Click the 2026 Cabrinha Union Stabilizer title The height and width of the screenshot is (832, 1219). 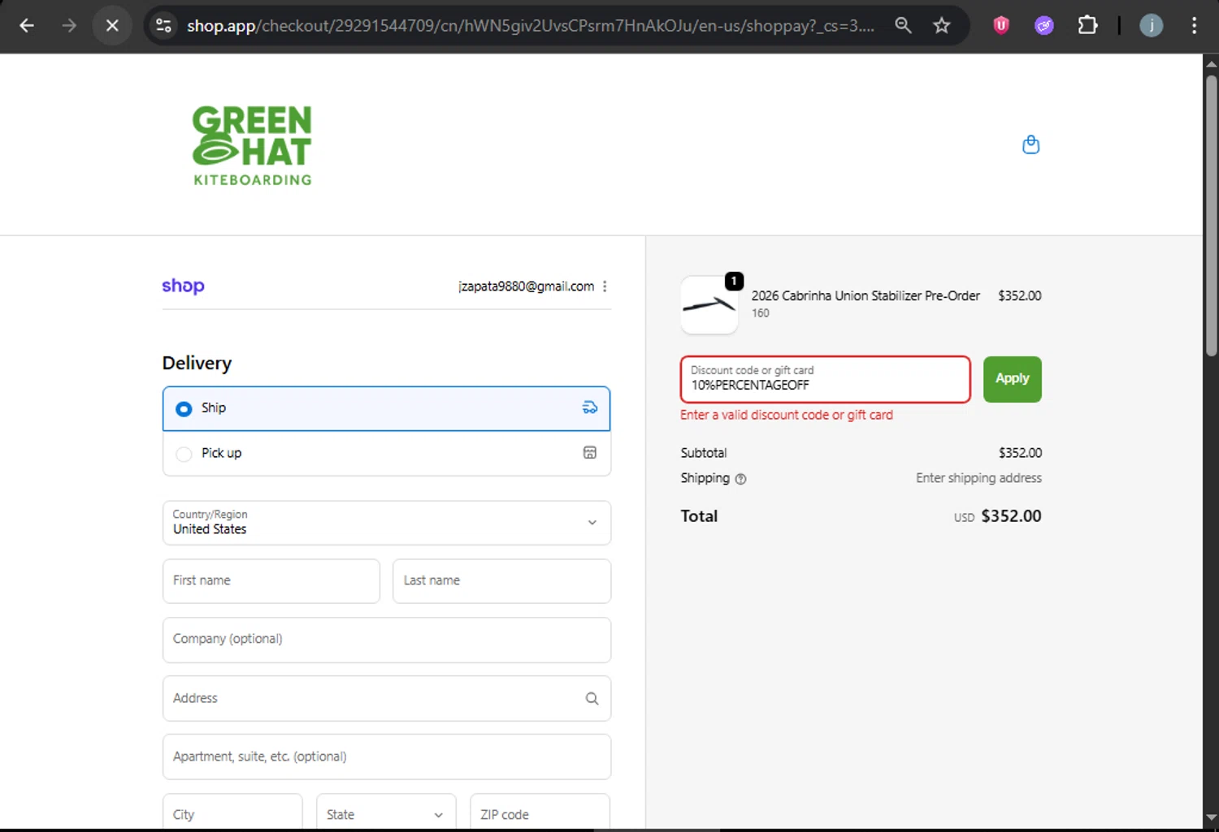865,296
